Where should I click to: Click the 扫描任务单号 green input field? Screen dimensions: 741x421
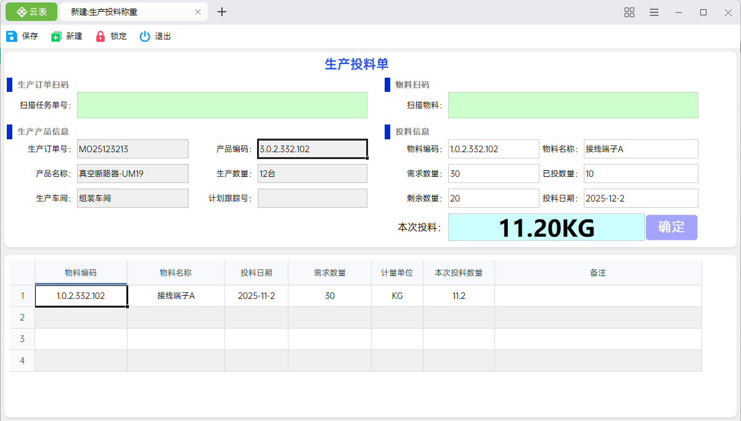222,105
